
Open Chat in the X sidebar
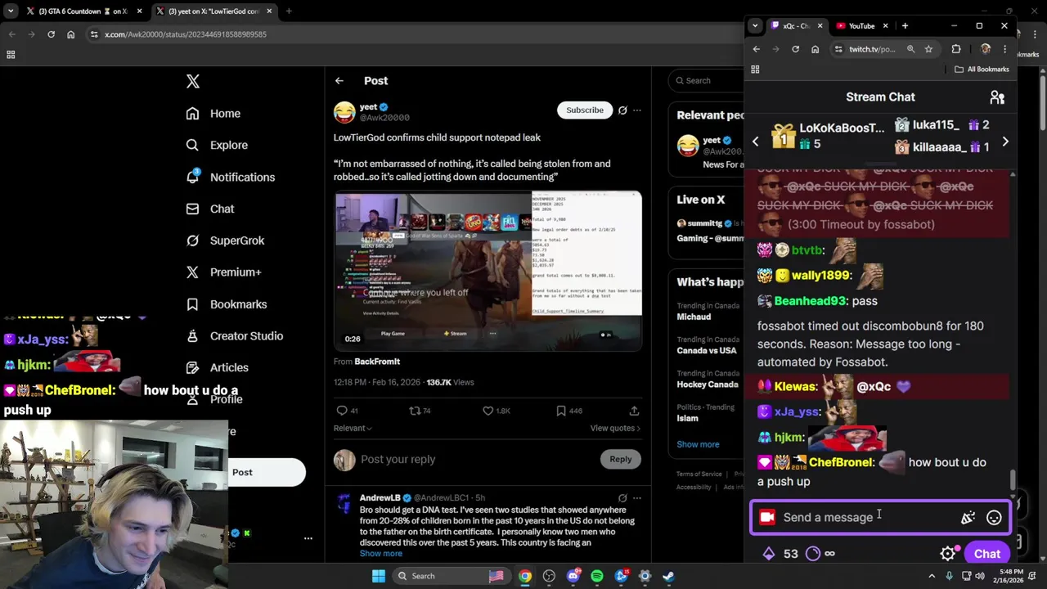pyautogui.click(x=209, y=209)
